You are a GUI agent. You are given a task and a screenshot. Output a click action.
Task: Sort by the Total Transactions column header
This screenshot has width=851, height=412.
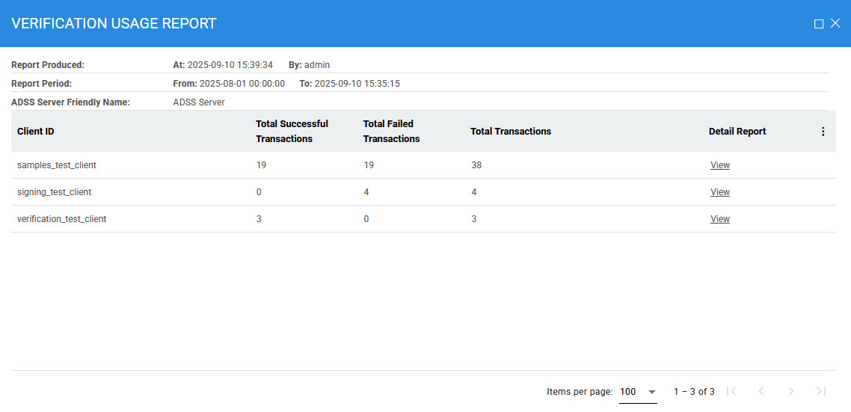click(511, 132)
